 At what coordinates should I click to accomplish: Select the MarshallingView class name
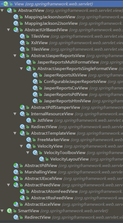pos(41,172)
